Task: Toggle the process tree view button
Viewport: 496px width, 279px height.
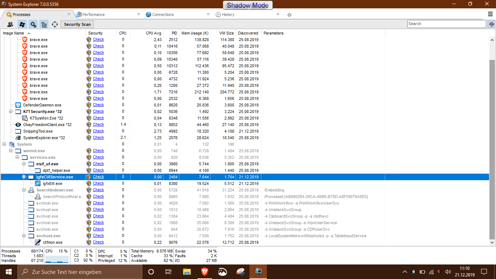Action: [44, 24]
